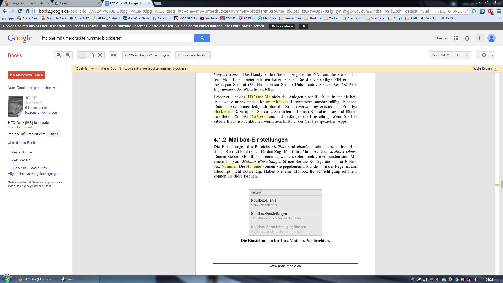Open the Downloads bookmark folder
503x283 pixels.
pos(352,18)
